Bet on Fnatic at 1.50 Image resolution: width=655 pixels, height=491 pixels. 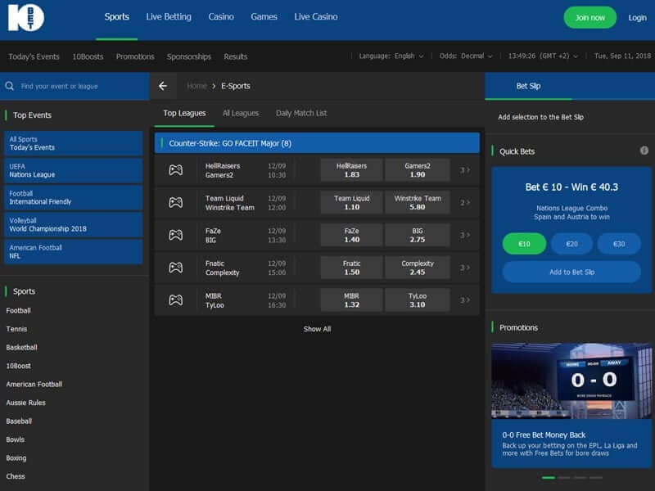352,268
